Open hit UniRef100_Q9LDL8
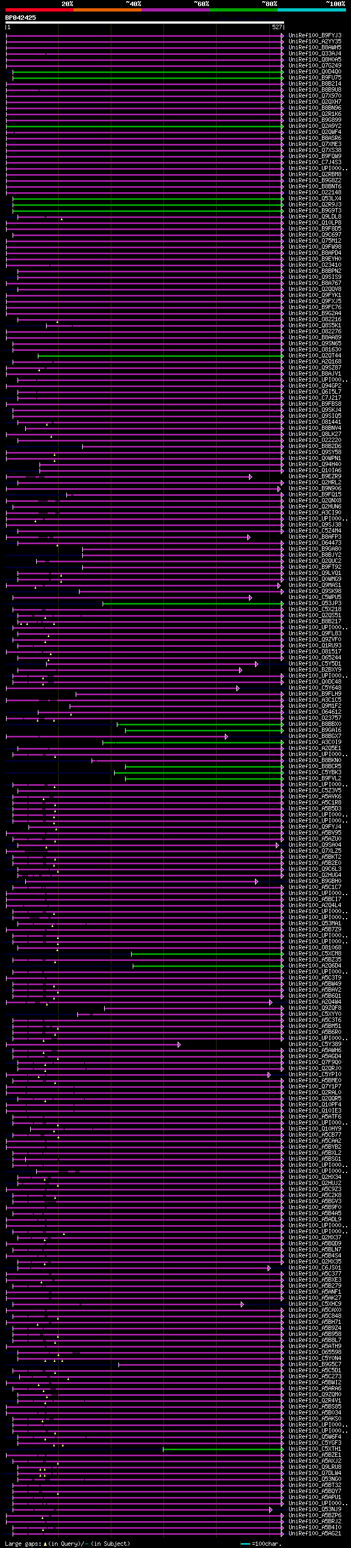351x1548 pixels. point(315,216)
